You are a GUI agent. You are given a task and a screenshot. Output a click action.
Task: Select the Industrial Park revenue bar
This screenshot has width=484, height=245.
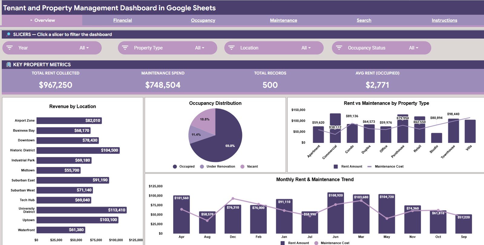[x=64, y=160]
